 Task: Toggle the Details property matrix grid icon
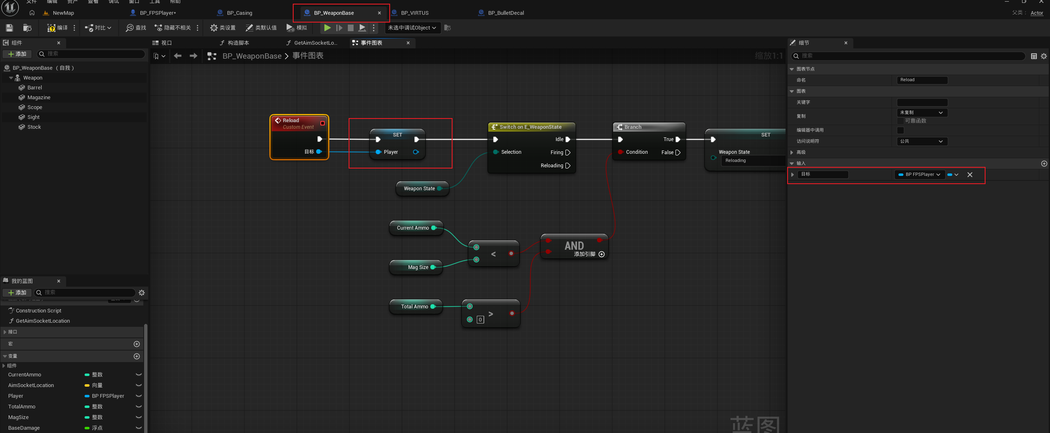click(x=1034, y=56)
